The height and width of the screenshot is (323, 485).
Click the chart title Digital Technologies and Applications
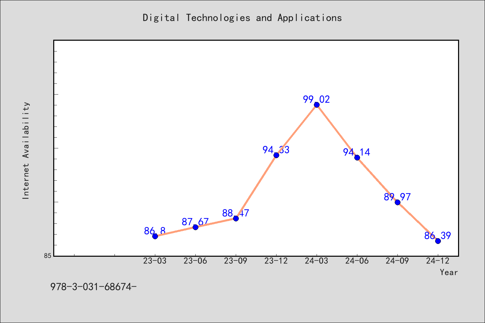pos(242,18)
